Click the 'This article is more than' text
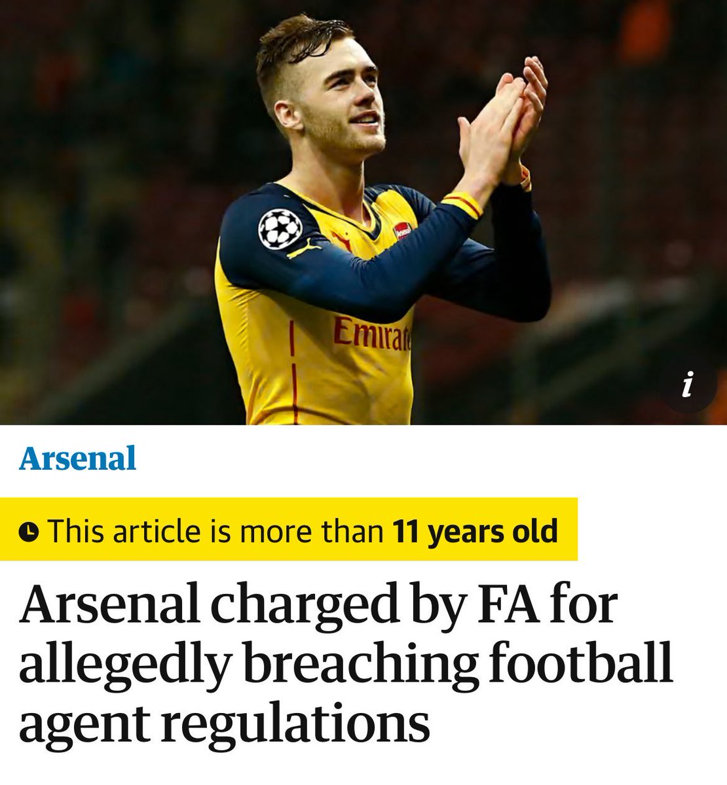Viewport: 727px width, 785px height. coord(215,530)
